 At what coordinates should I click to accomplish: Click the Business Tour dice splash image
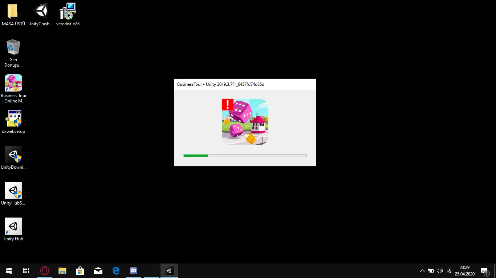pyautogui.click(x=245, y=122)
